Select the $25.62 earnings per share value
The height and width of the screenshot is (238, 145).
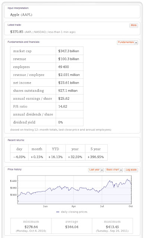(x=64, y=98)
